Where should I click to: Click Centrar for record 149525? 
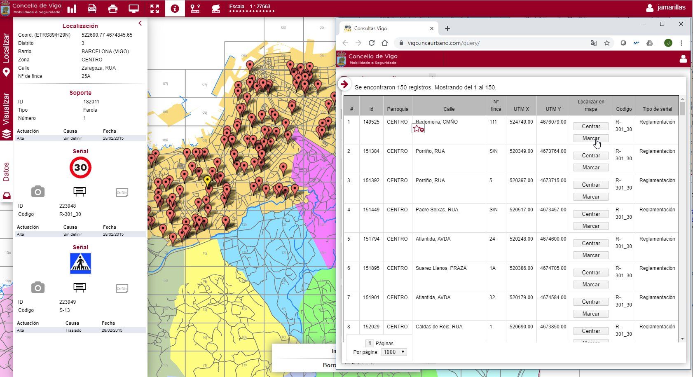point(590,126)
